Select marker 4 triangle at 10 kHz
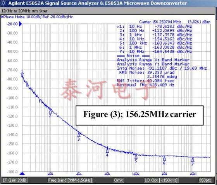 107,150
